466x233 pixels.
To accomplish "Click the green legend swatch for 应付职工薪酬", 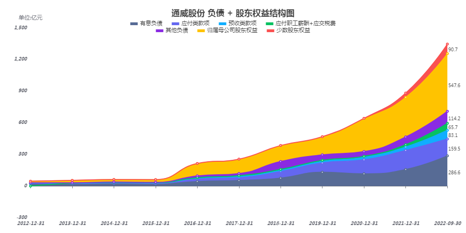I will pos(269,23).
